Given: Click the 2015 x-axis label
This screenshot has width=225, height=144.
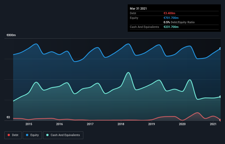Looking at the screenshot, I should [x=29, y=124].
